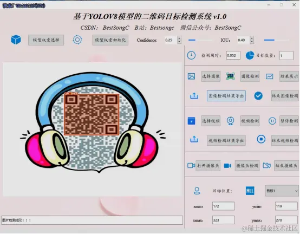Screen dimensions: 300x234
Task: Decrease IOU with the spinner down arrow
Action: [252, 42]
